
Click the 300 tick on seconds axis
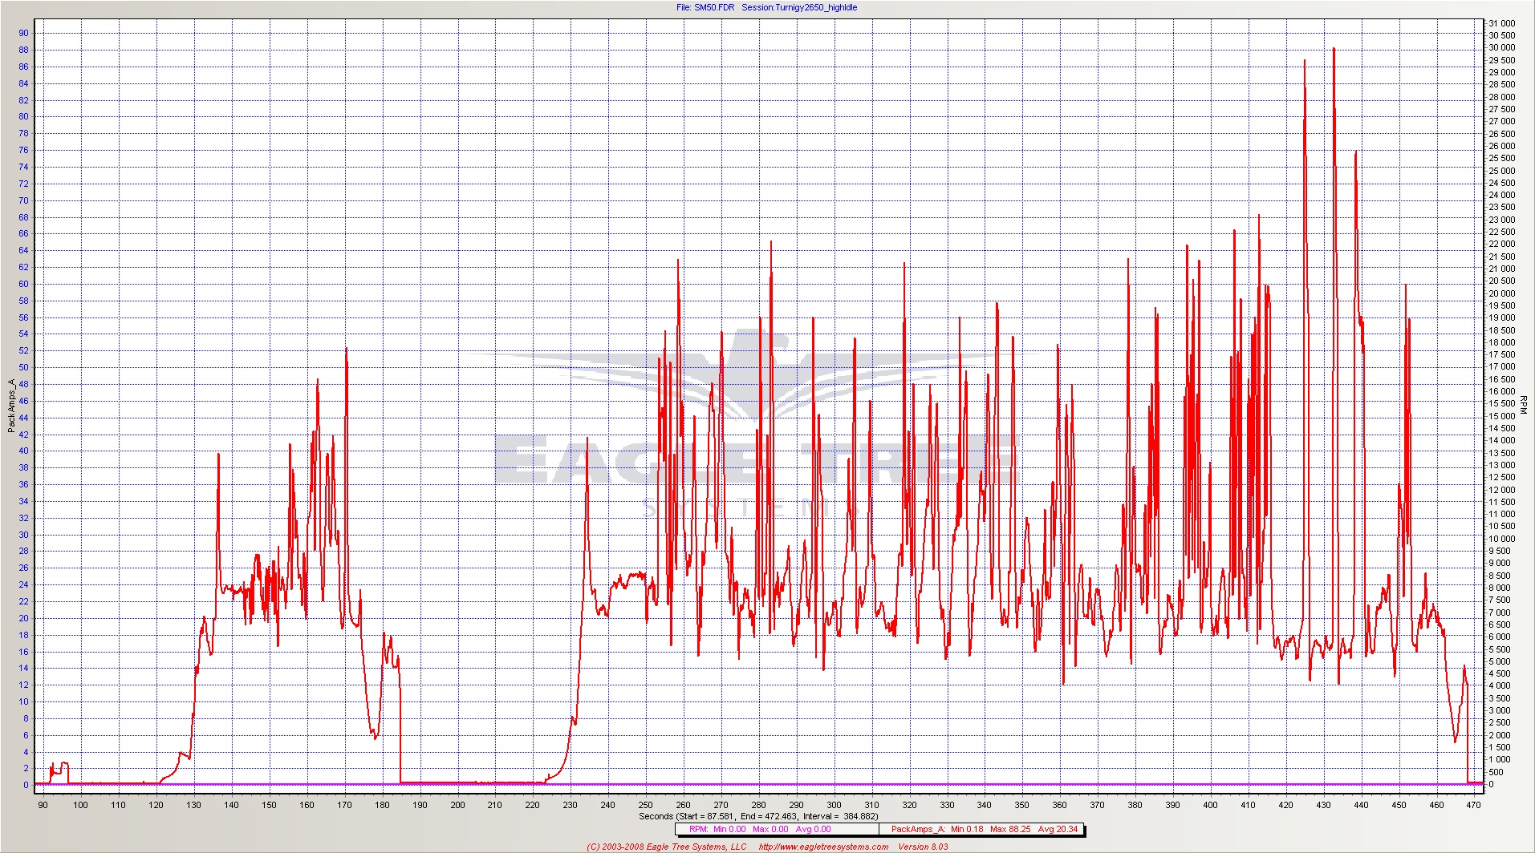(x=834, y=805)
